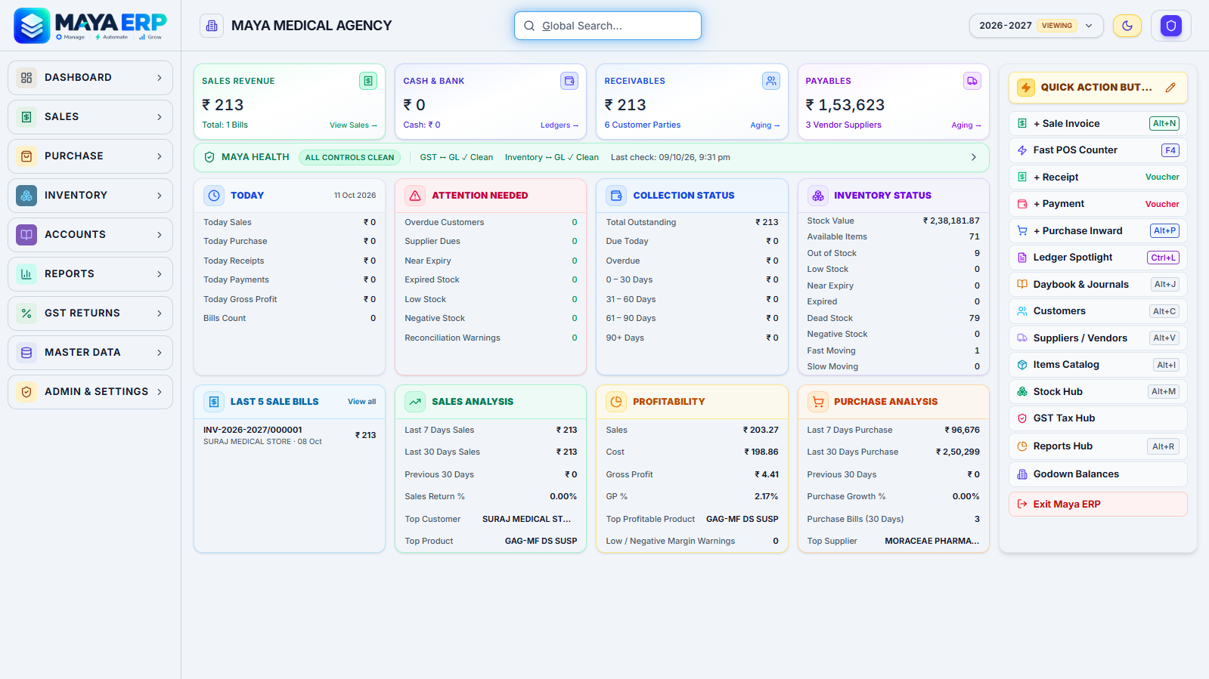Click + Payment Voucher quick action

pos(1098,204)
